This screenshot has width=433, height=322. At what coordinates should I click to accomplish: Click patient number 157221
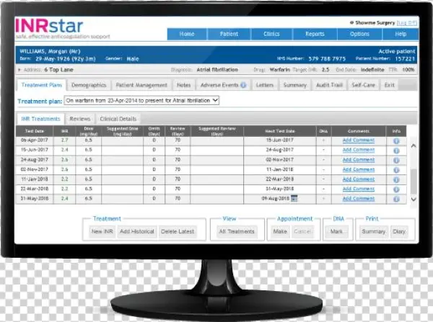[x=405, y=59]
